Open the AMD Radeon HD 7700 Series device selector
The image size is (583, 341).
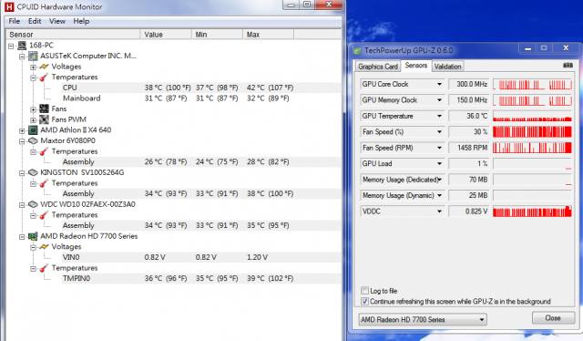(x=423, y=319)
